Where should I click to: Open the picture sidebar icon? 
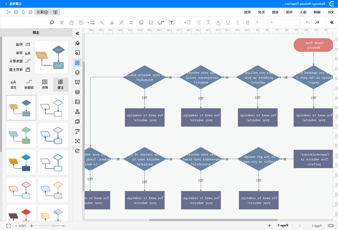coord(77,102)
